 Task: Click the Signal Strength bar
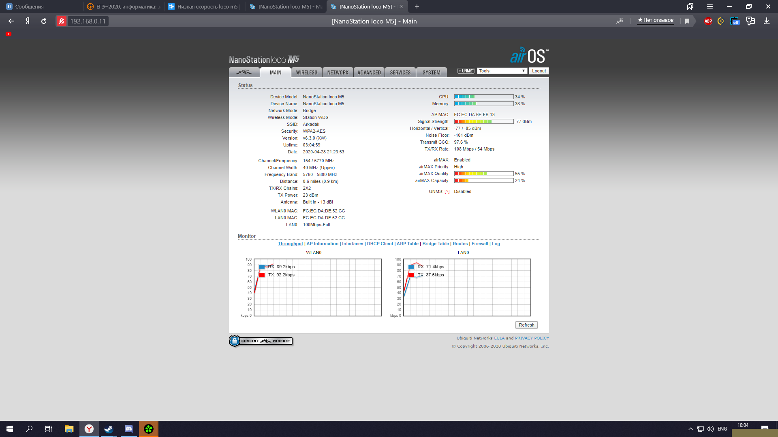pos(484,121)
